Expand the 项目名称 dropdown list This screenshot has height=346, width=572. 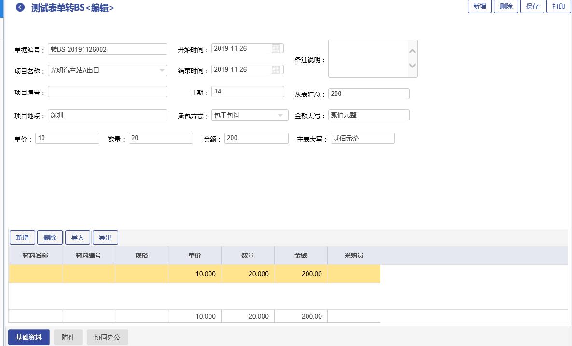(x=162, y=70)
